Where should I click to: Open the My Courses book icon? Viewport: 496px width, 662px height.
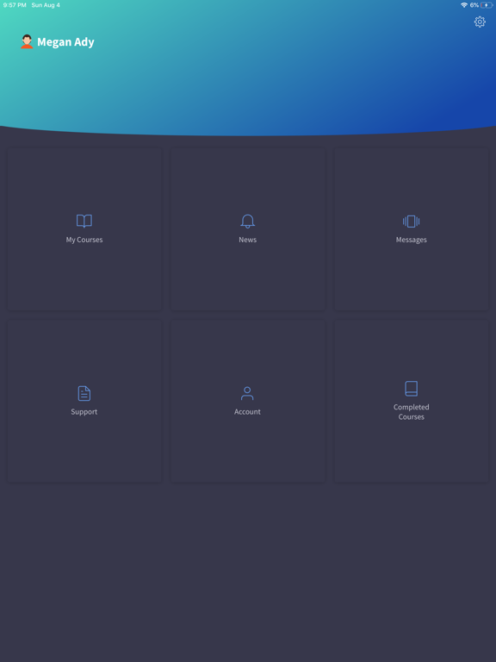pyautogui.click(x=84, y=222)
